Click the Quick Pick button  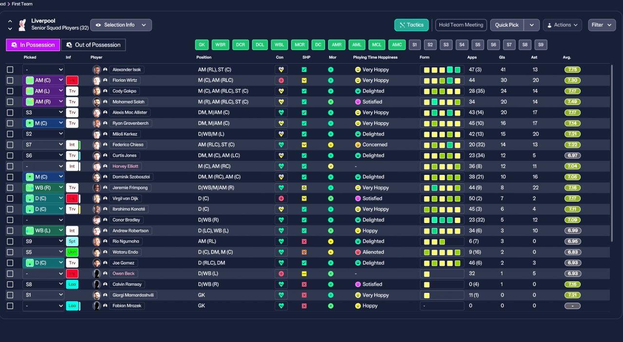[x=507, y=25]
